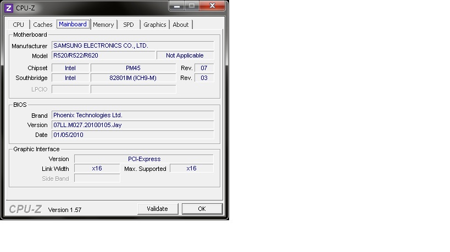The height and width of the screenshot is (252, 450).
Task: Click the OK button
Action: tap(202, 209)
